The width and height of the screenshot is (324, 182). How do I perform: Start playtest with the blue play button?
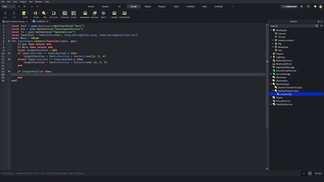click(19, 7)
